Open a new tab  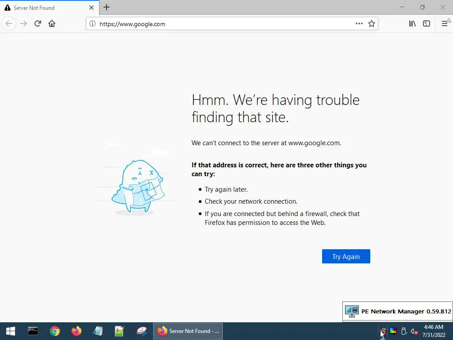[107, 7]
